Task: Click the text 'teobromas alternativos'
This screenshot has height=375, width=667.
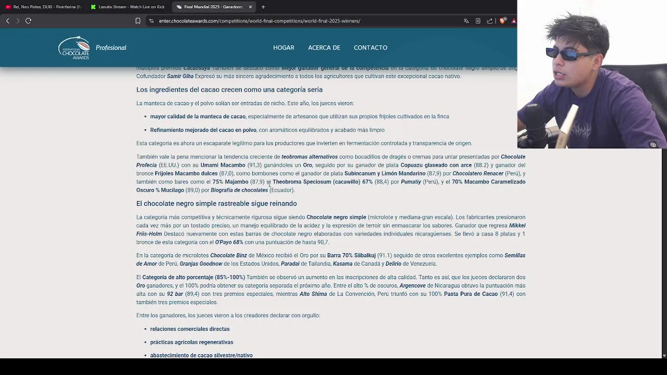Action: click(310, 157)
